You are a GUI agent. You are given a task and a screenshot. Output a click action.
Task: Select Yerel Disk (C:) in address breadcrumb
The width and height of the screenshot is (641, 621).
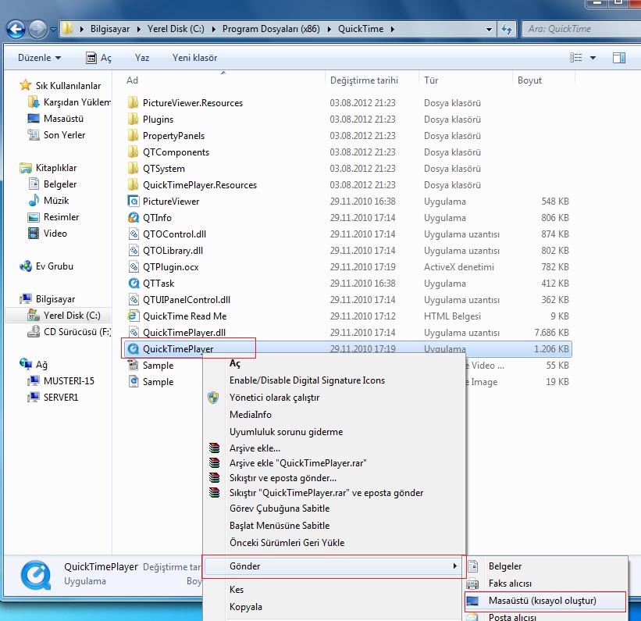pos(176,29)
